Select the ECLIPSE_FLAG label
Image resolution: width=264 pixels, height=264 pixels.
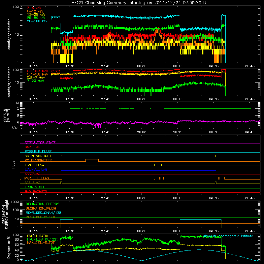(36, 169)
